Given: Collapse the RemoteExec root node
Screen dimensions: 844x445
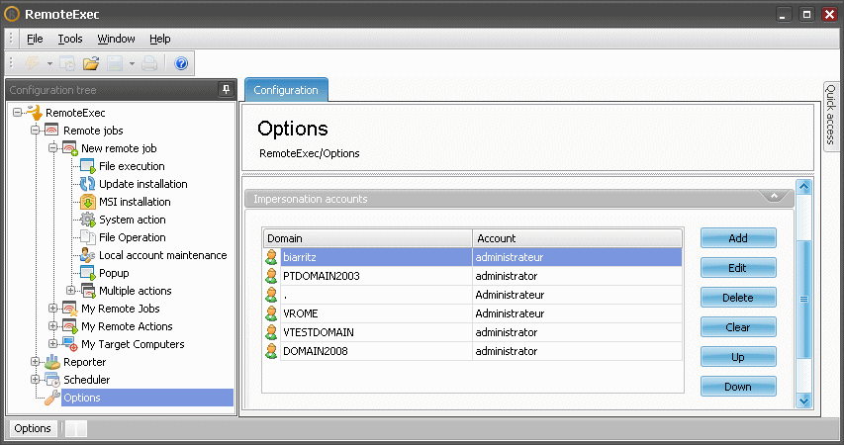Looking at the screenshot, I should (x=18, y=113).
